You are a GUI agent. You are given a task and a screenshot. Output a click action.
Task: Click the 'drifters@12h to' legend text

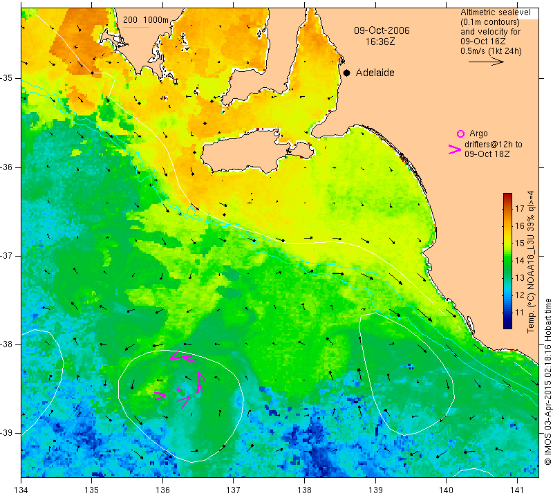(494, 145)
